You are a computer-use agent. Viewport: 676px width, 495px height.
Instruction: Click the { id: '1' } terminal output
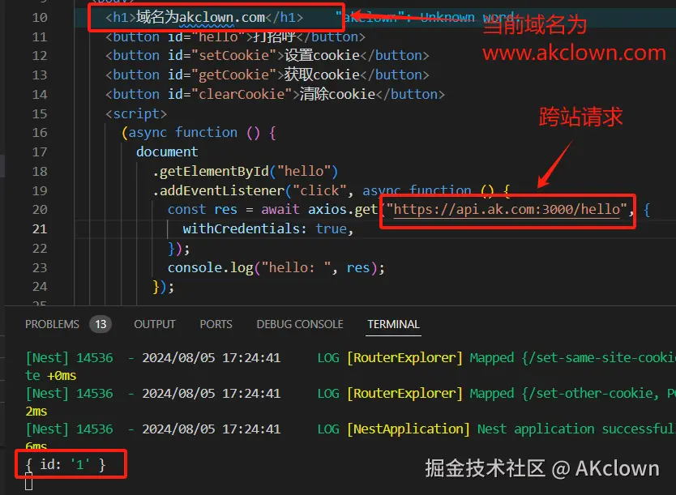(66, 464)
